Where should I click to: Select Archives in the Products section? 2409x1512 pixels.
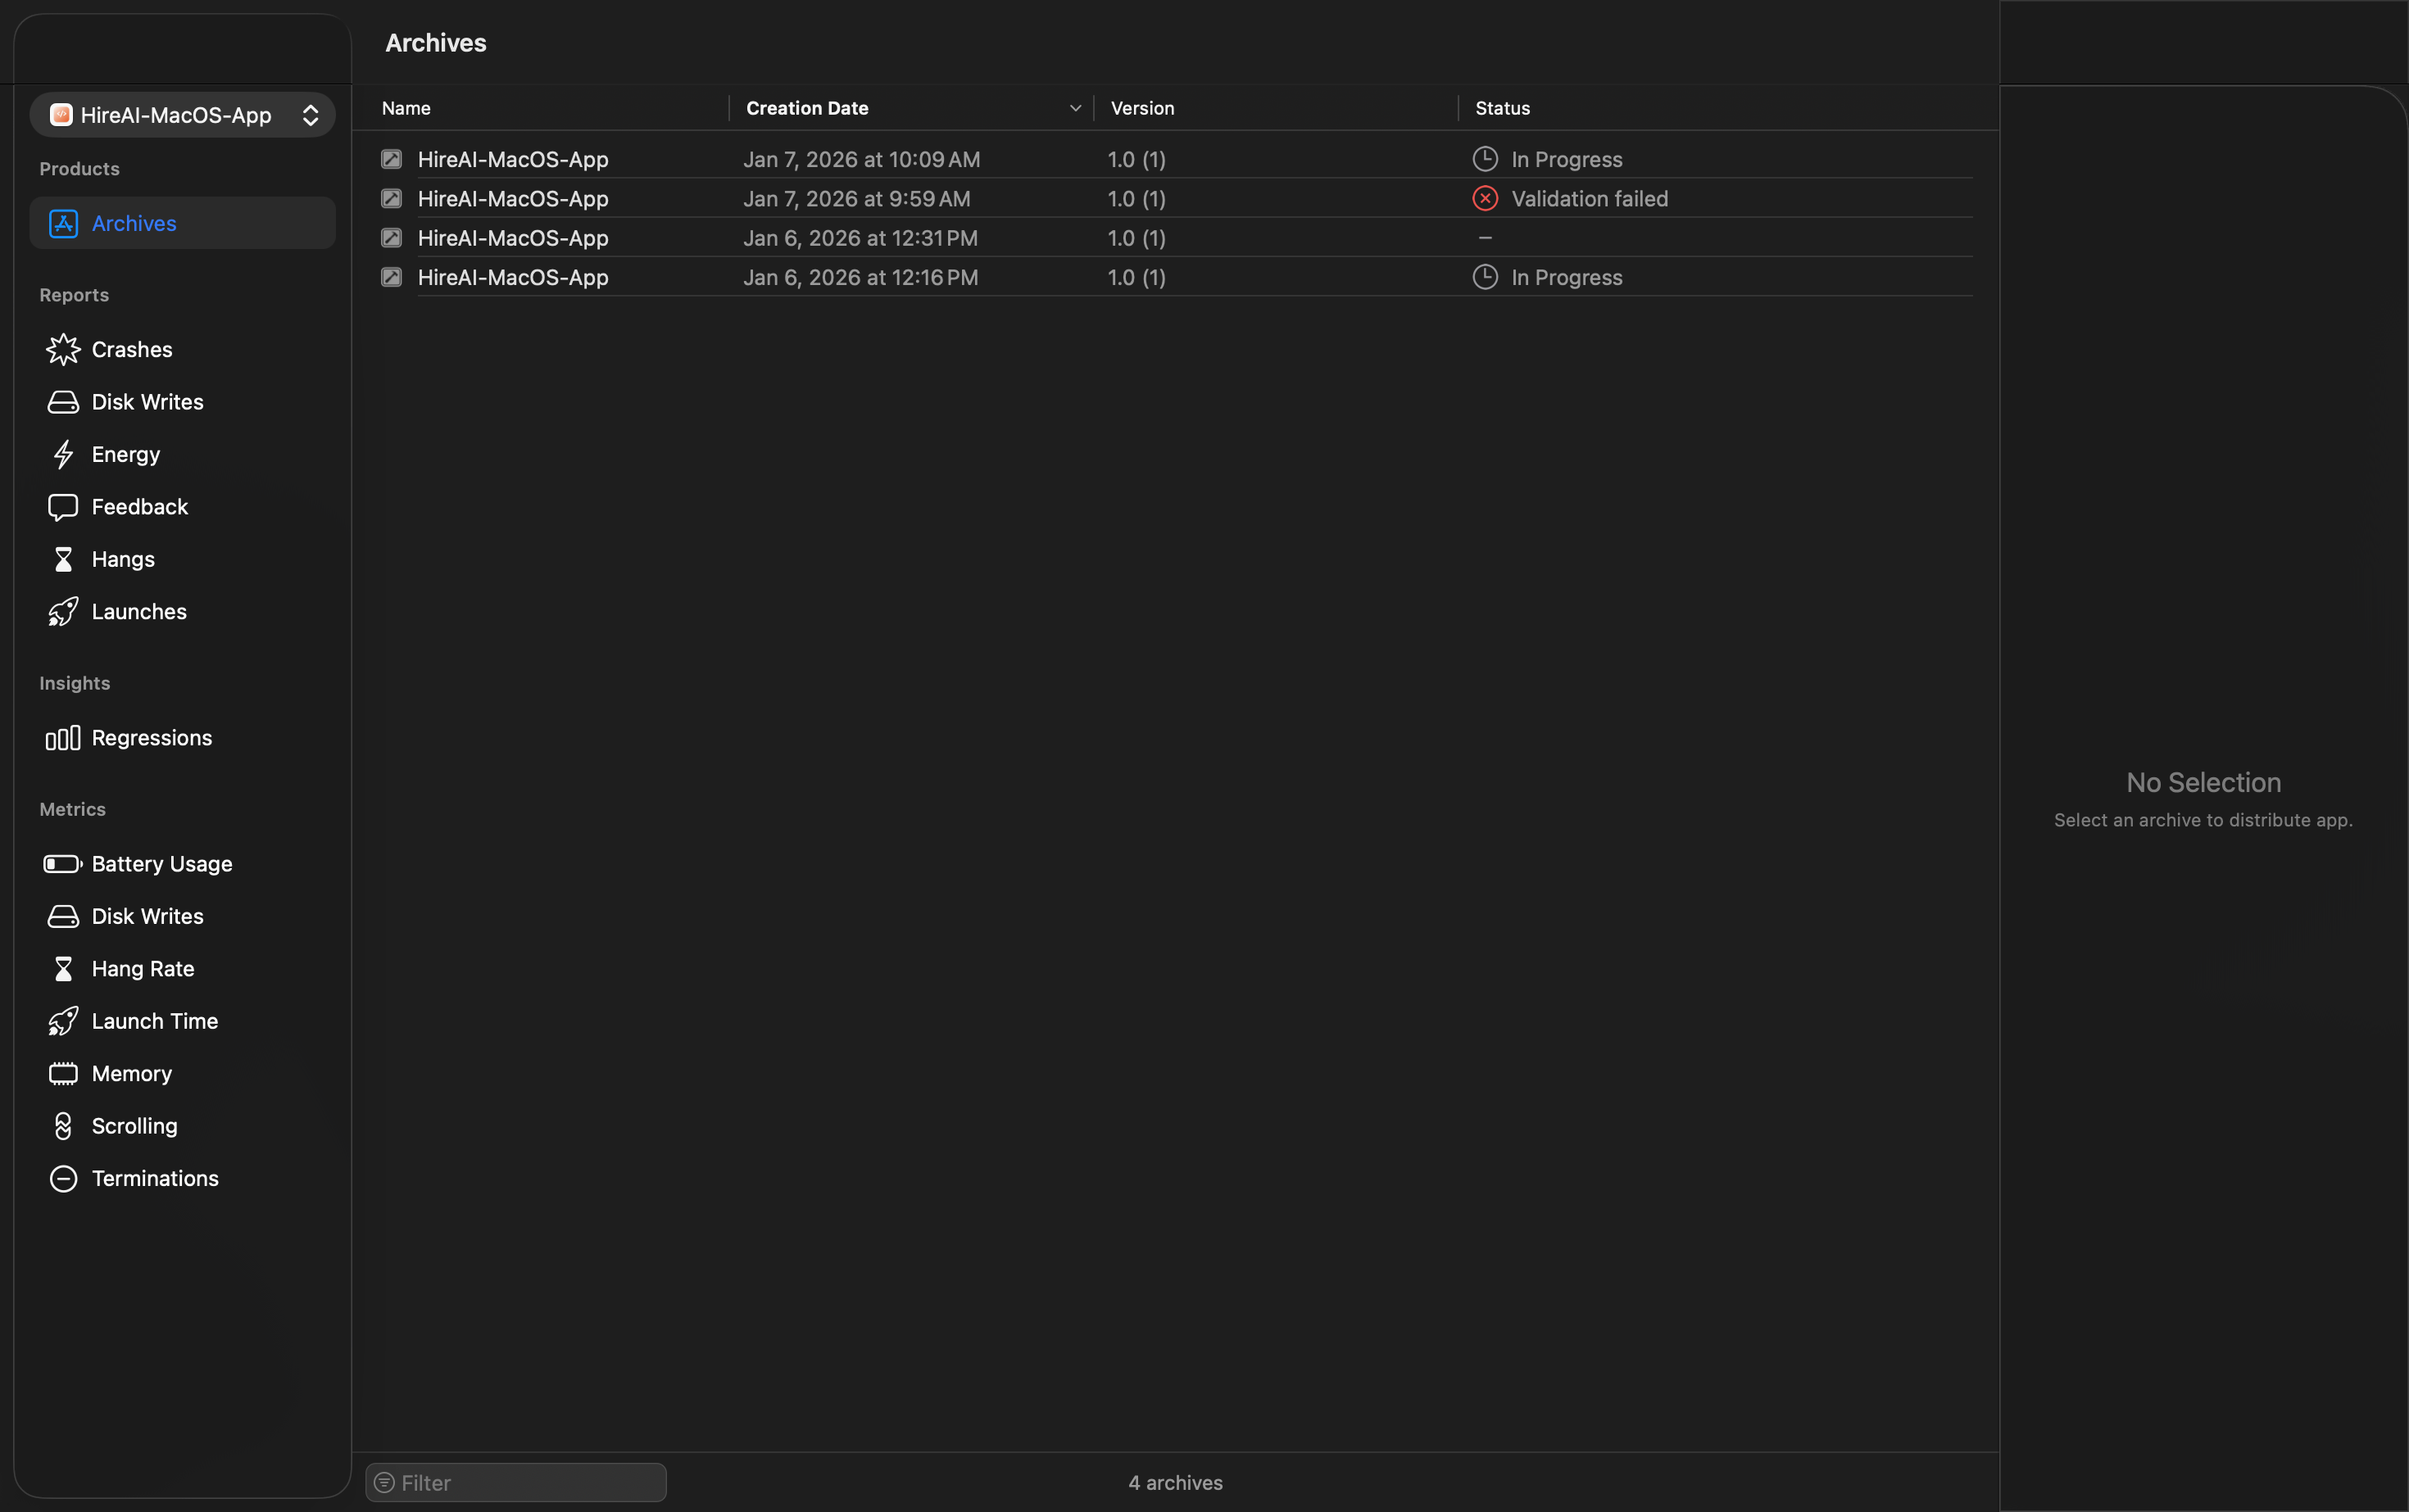click(x=133, y=223)
